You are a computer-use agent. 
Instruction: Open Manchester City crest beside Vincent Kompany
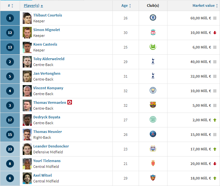[x=153, y=90]
